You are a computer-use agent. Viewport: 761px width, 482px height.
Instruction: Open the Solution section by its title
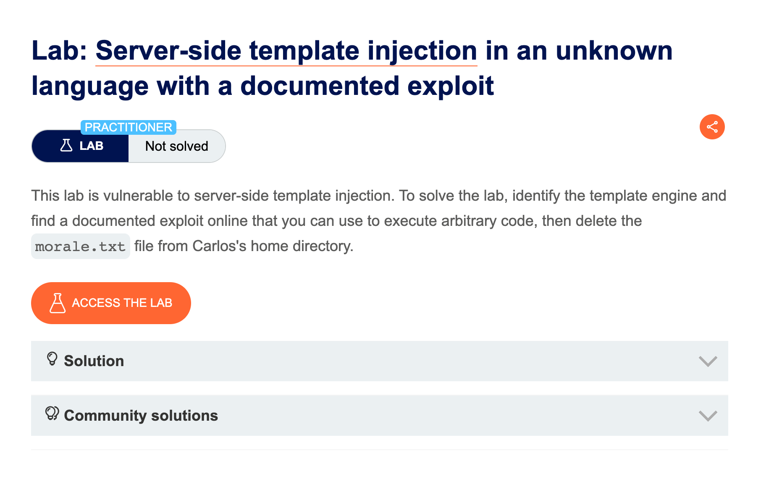click(x=94, y=361)
